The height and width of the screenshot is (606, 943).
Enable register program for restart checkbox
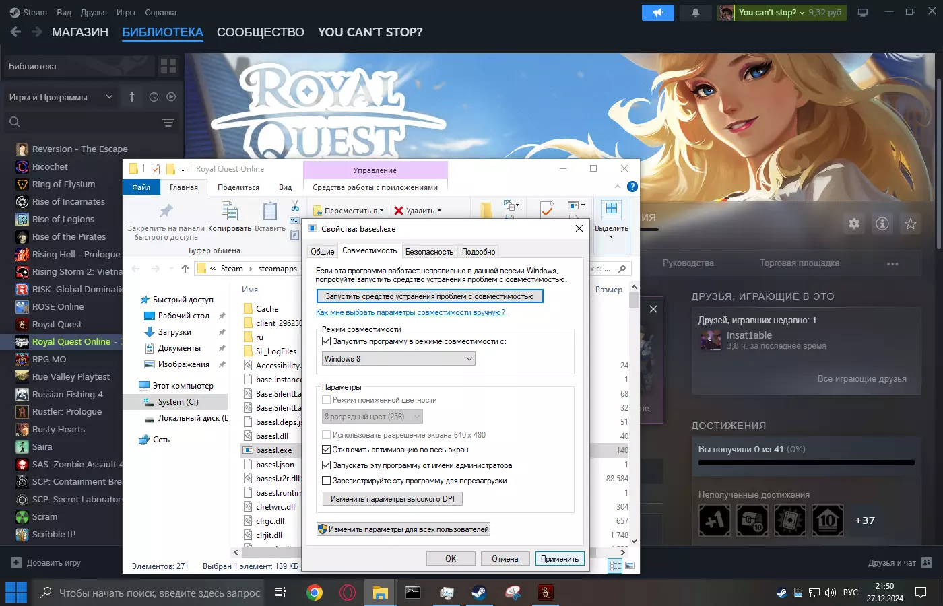point(327,481)
